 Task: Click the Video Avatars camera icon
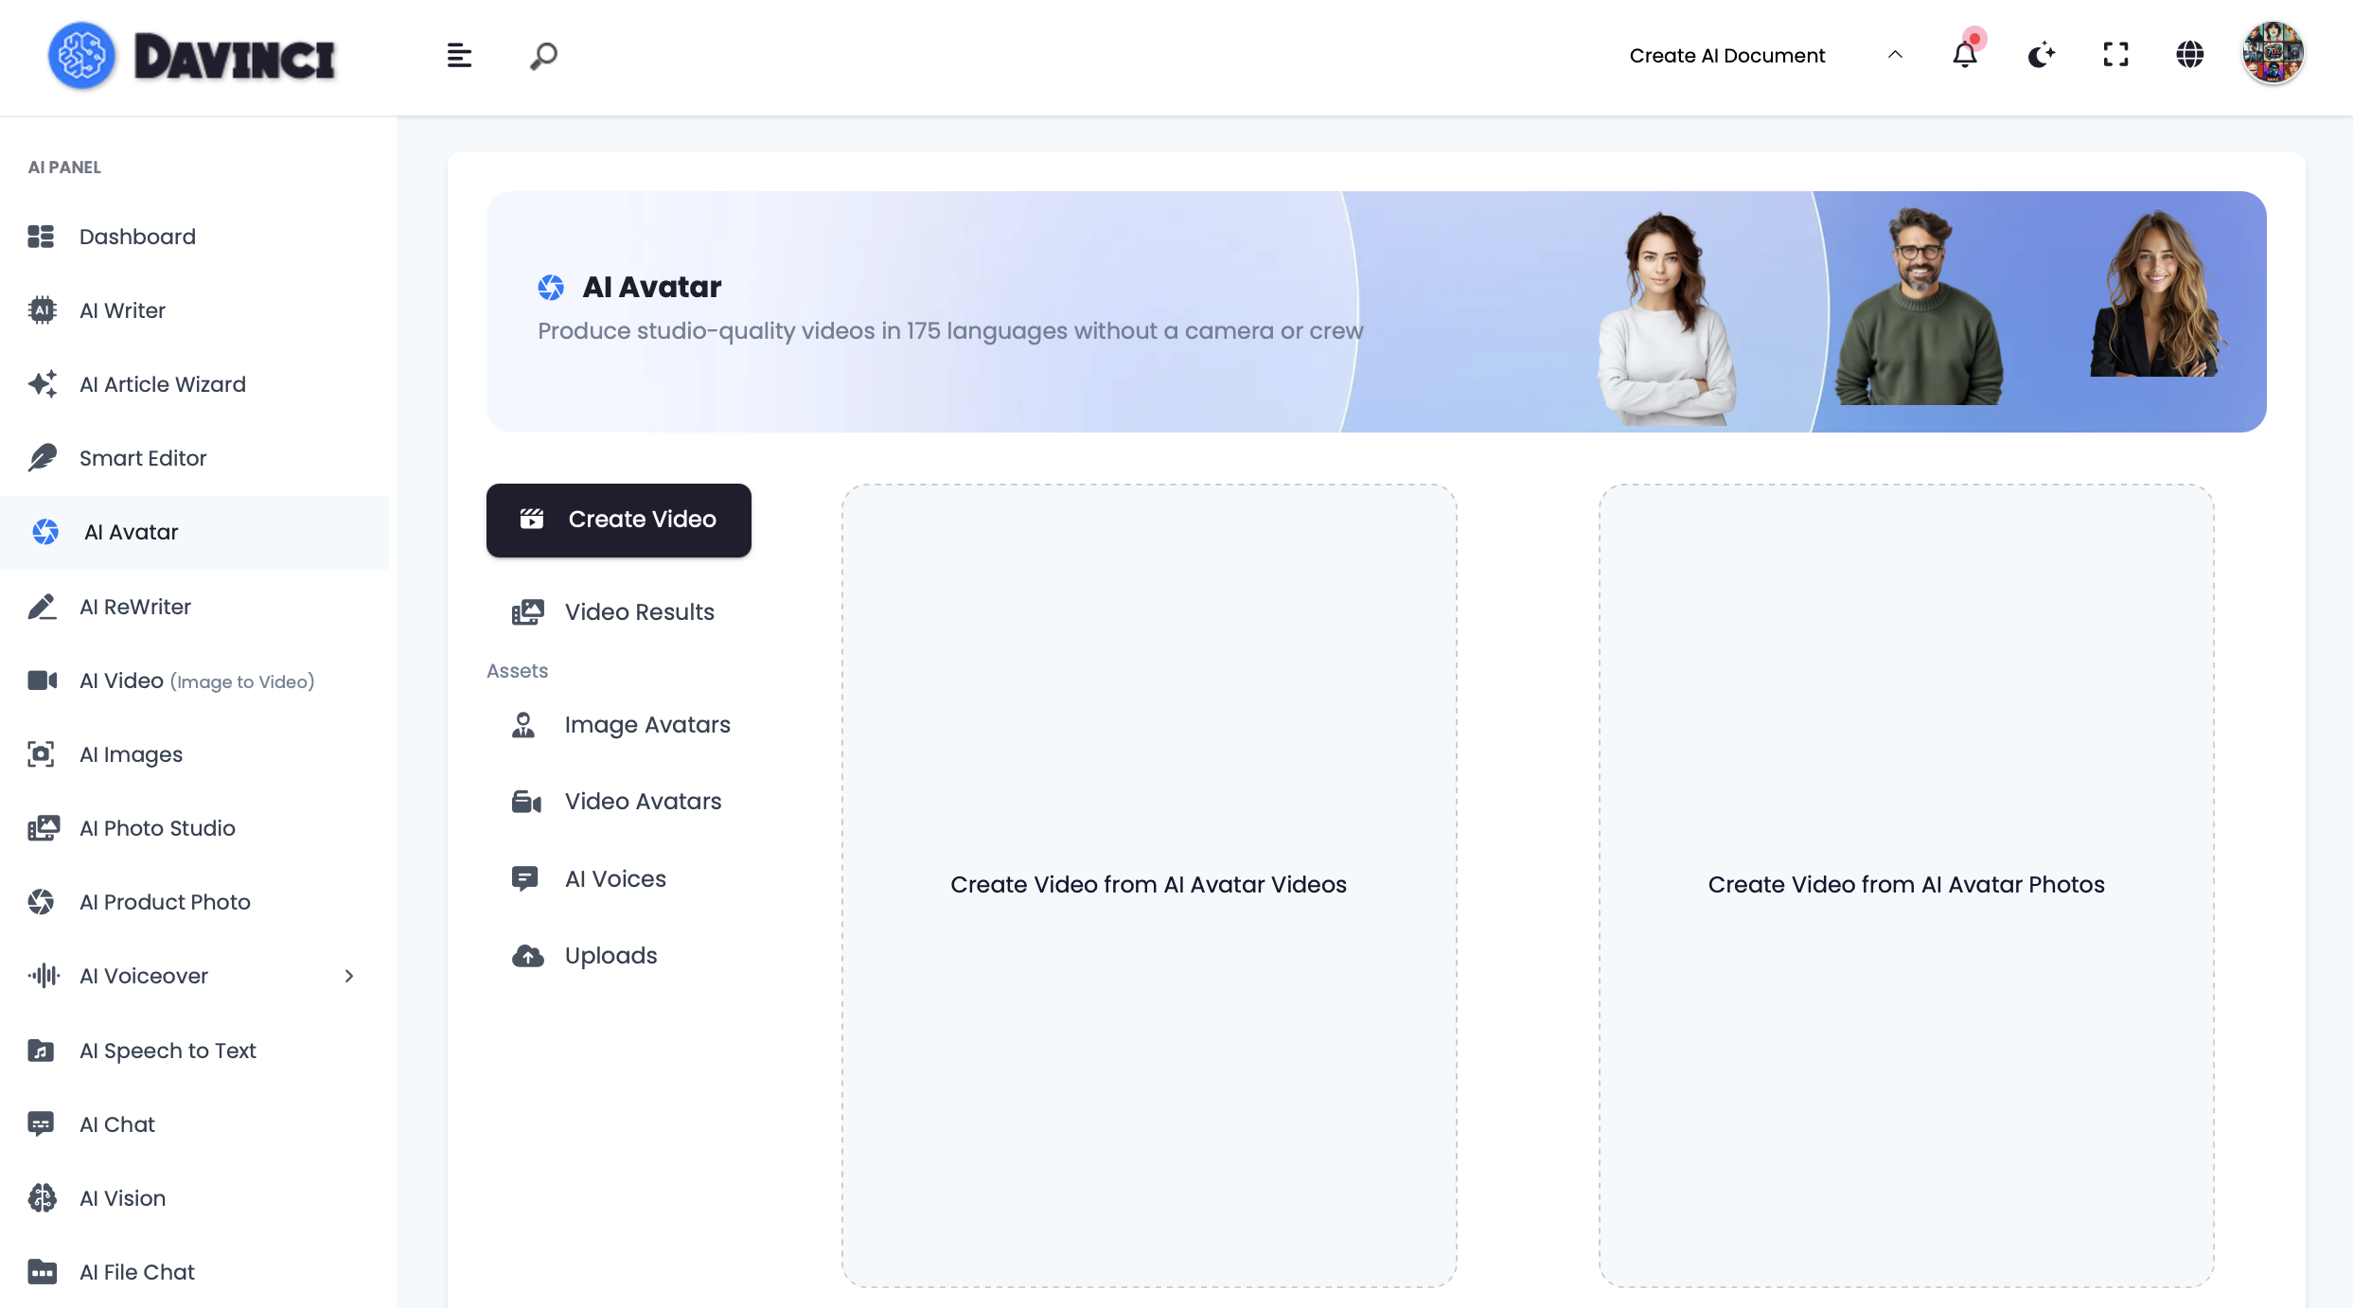(526, 803)
